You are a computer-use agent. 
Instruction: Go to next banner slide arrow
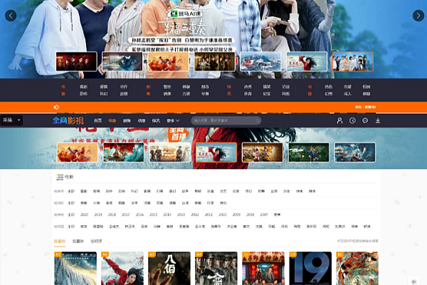(x=418, y=16)
